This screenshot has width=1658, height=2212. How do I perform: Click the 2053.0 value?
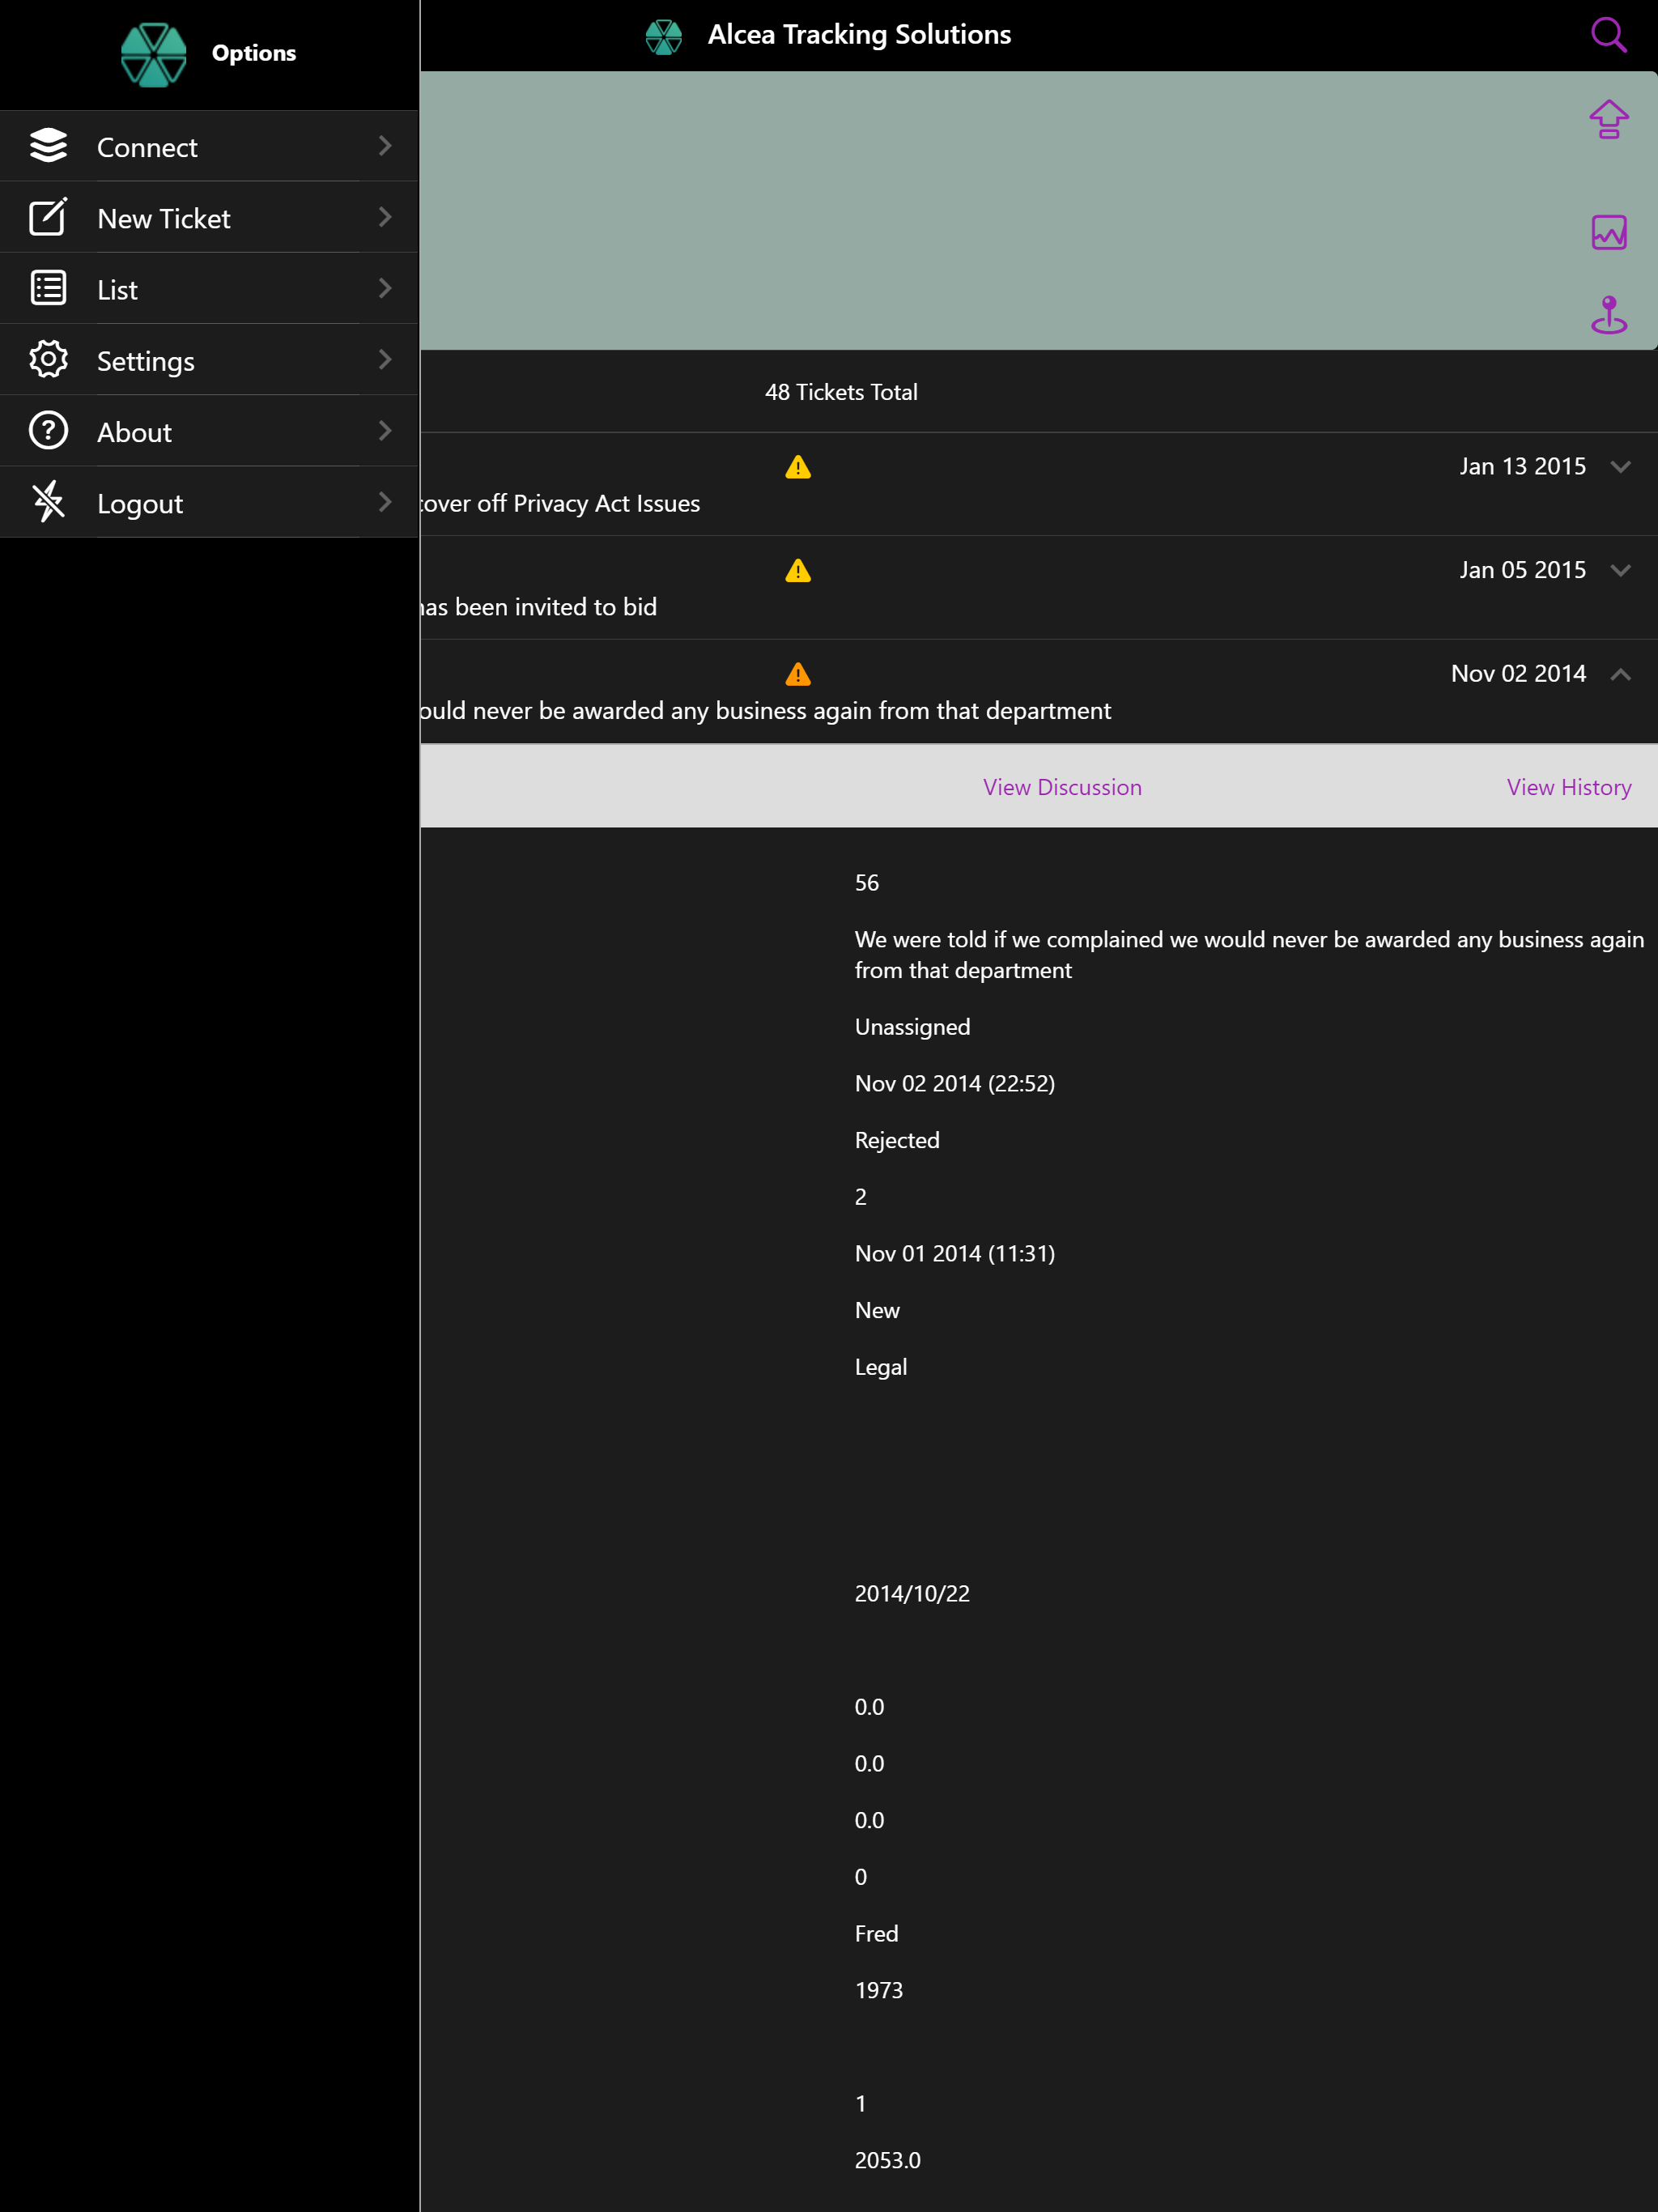pos(888,2161)
